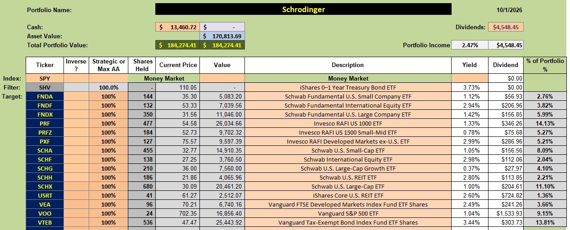Select the Dividends $4,548.45 orange cell
The image size is (570, 230).
(x=506, y=27)
